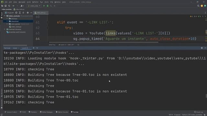Run video_tube with the green play icon
Image resolution: width=207 pixels, height=116 pixels.
click(44, 6)
